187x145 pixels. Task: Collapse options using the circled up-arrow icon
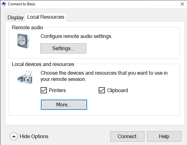pos(14,136)
